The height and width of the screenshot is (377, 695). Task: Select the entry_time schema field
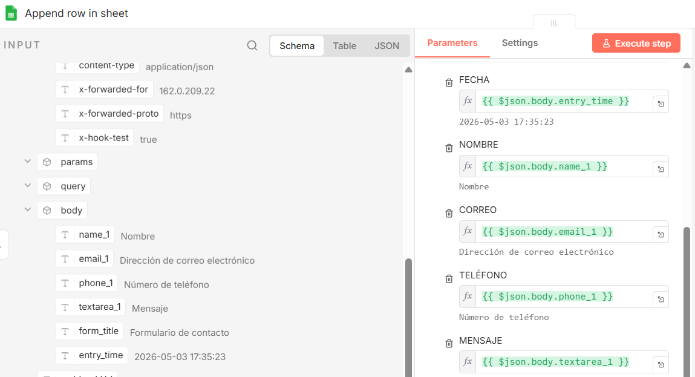click(x=92, y=355)
